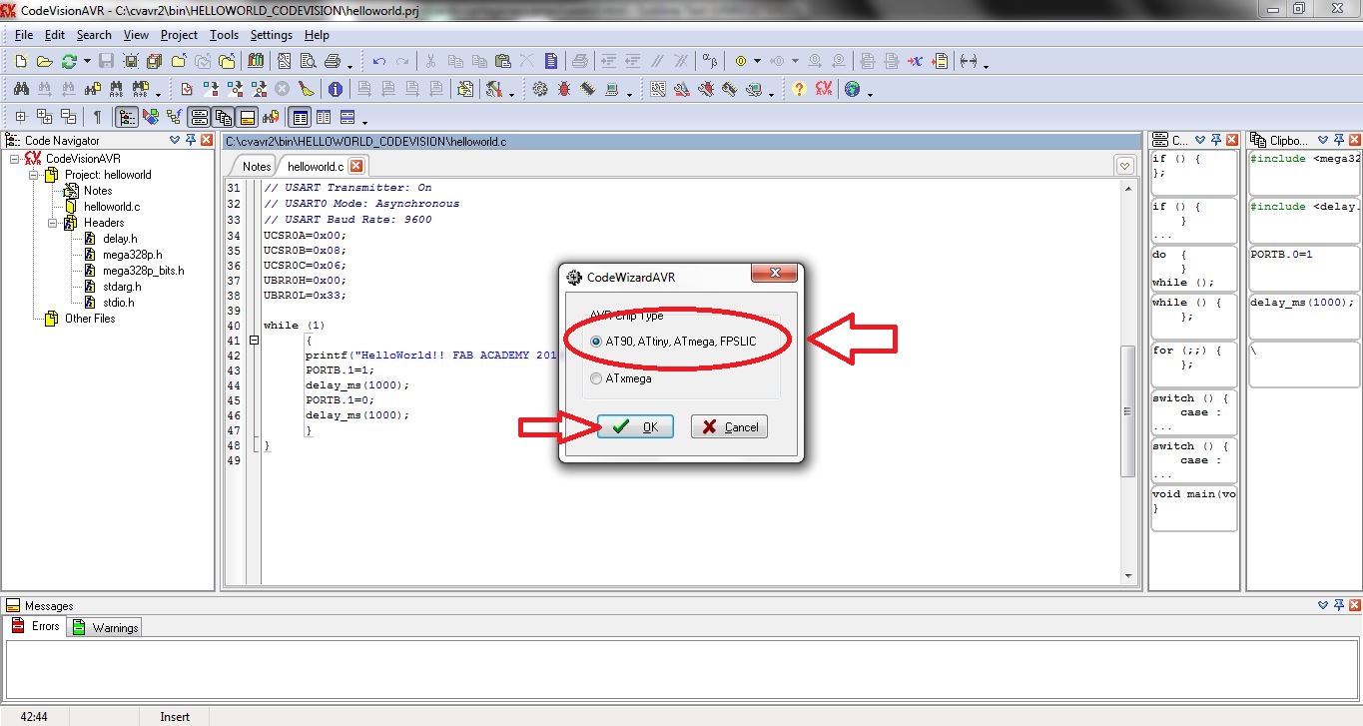Open a file using the yellow folder icon
Screen dimensions: 1363x726
click(x=45, y=61)
